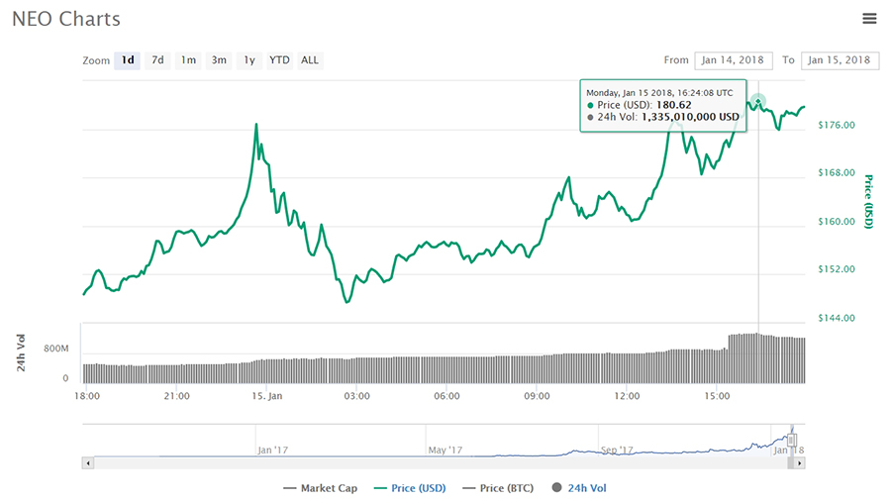Click the $152.00 price axis label
Screen dimensions: 891x501
pos(837,269)
